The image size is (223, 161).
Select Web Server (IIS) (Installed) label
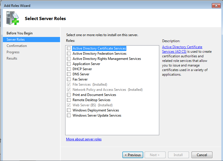click(93, 105)
